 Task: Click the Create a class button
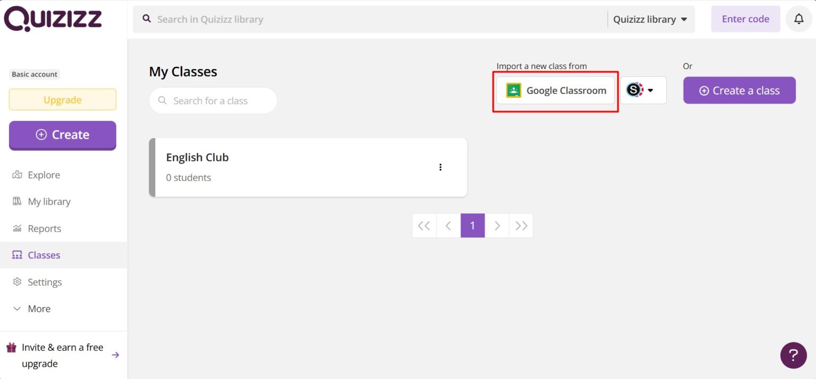click(x=739, y=90)
